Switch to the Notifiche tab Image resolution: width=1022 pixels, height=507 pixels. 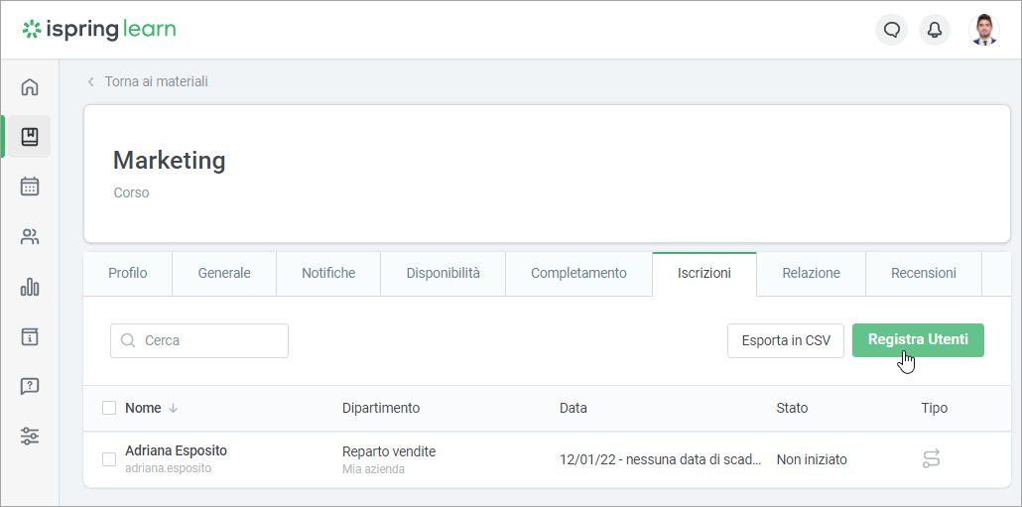328,273
